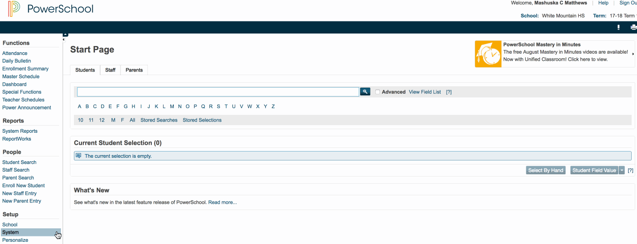
Task: Open Power Announcement
Action: coord(27,108)
